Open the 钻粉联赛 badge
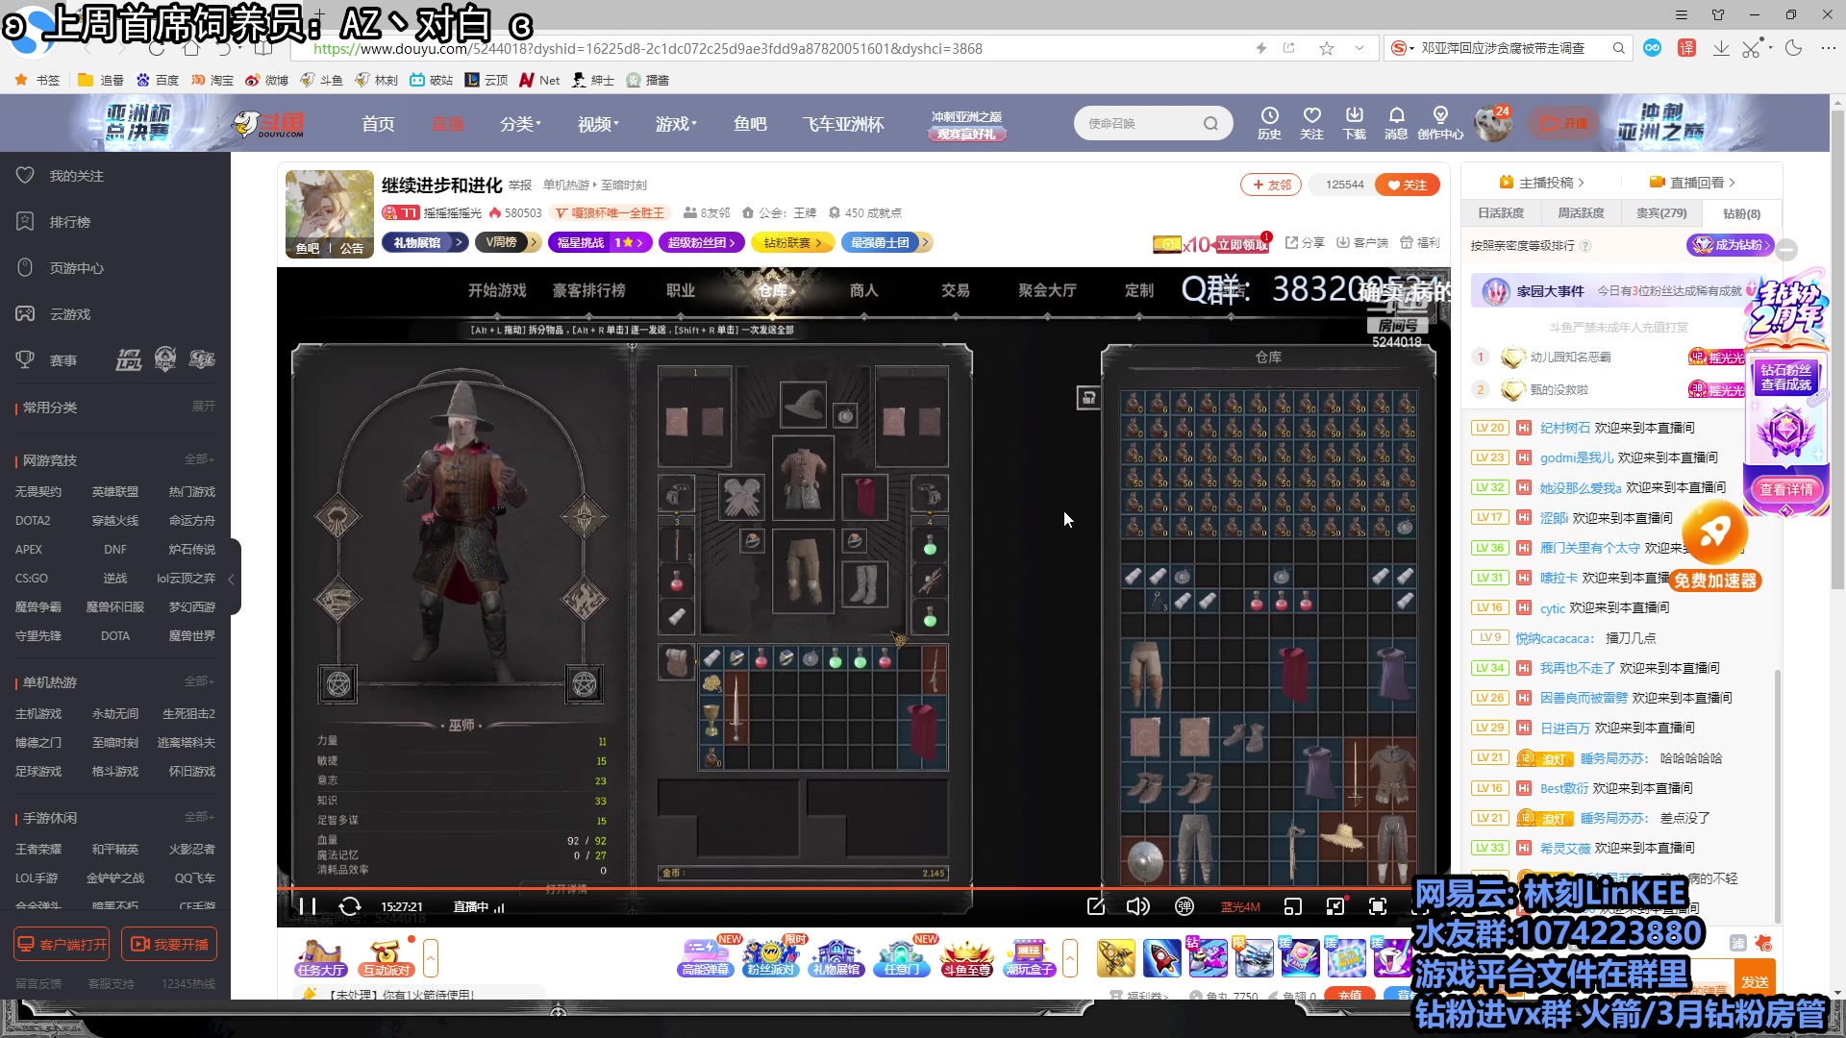Viewport: 1846px width, 1038px height. 793,242
